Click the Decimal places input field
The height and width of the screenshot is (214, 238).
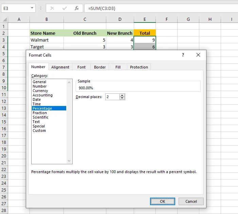click(x=112, y=97)
